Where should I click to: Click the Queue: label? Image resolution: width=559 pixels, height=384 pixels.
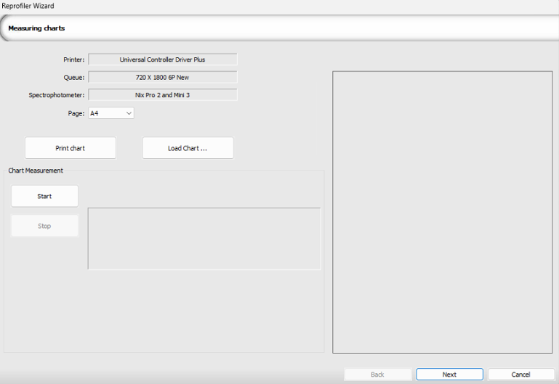click(x=74, y=77)
